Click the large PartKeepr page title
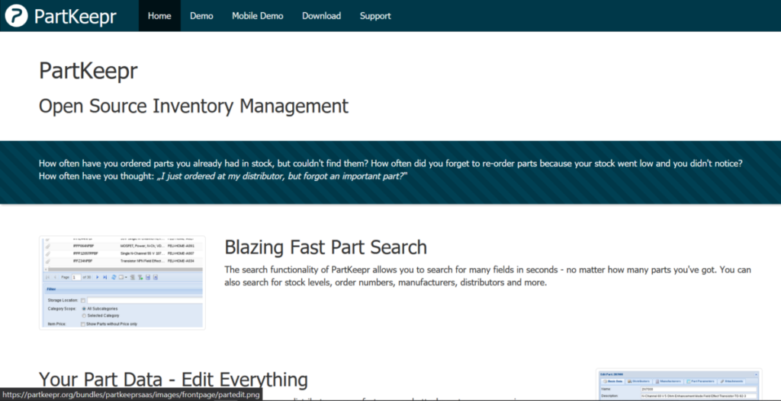781x401 pixels. 88,72
